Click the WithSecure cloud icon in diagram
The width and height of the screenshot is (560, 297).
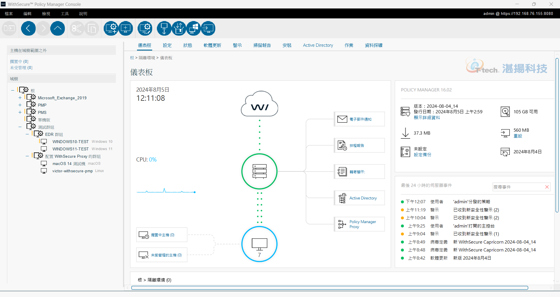point(259,104)
